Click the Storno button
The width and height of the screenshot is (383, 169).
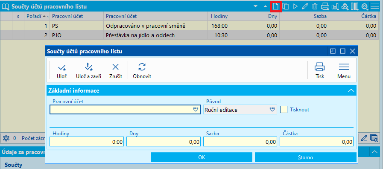306,157
